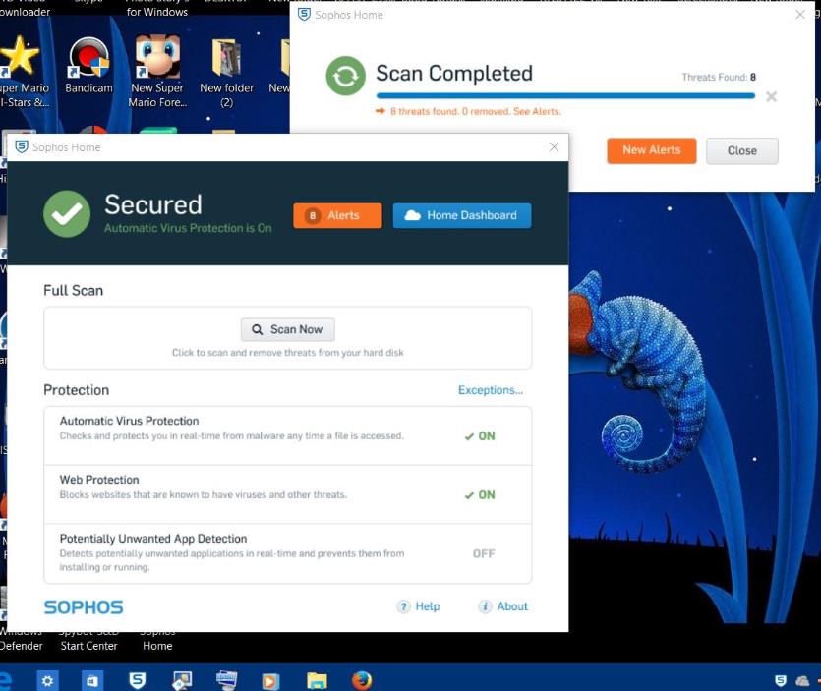Open the Exceptions link
The height and width of the screenshot is (691, 821).
490,390
